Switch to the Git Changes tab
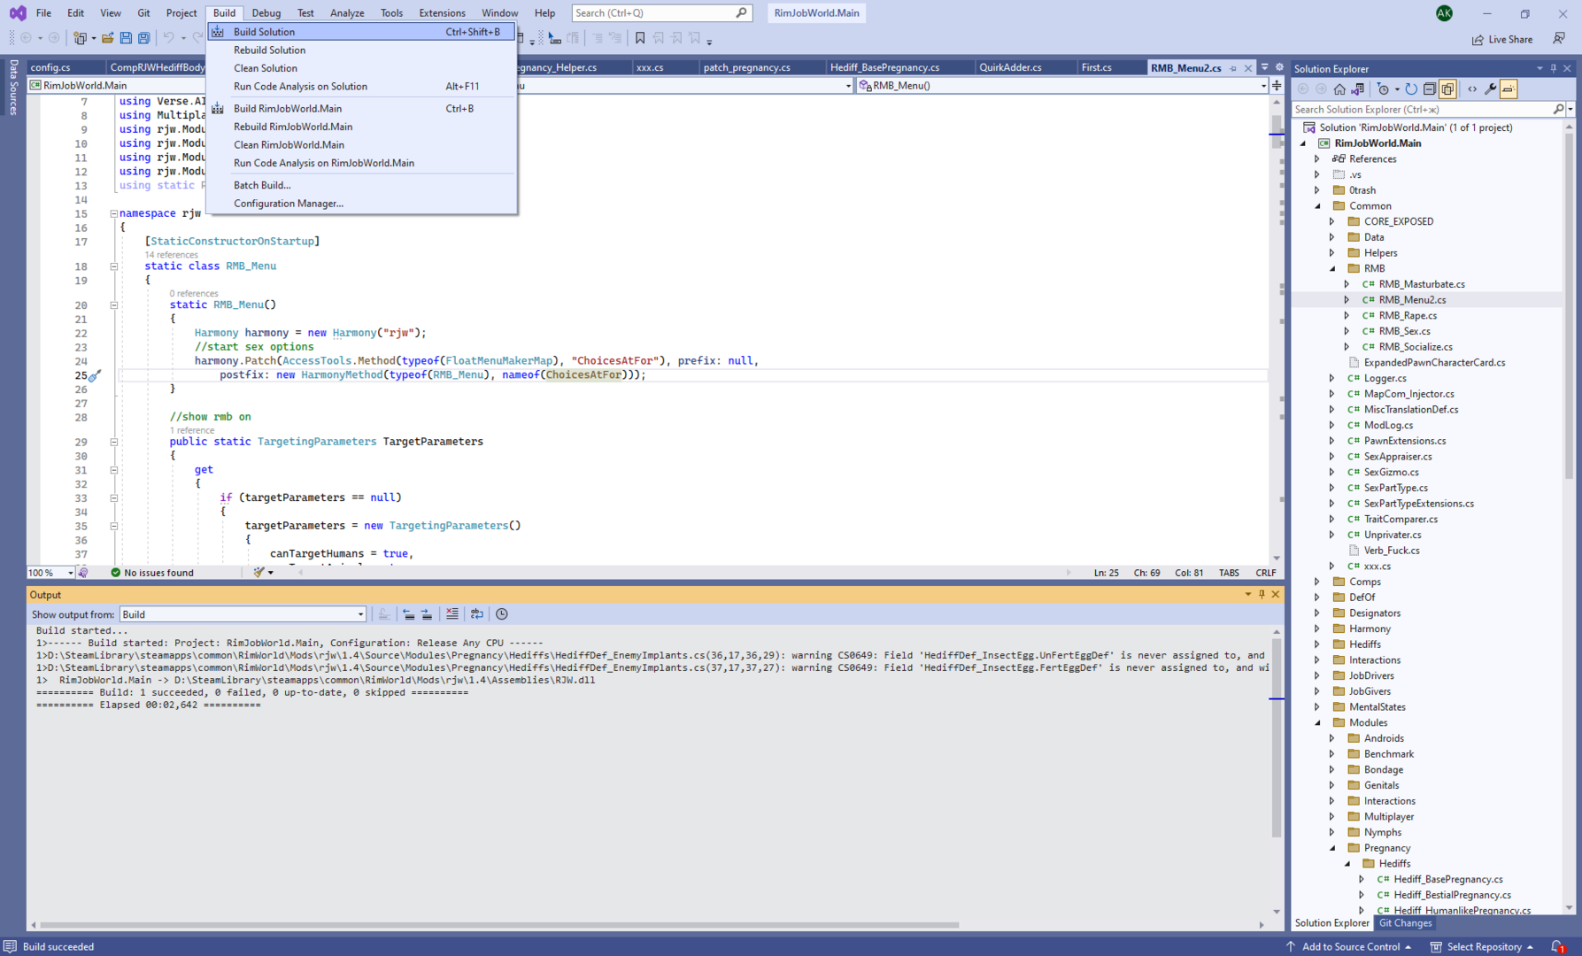The image size is (1582, 956). (x=1405, y=923)
